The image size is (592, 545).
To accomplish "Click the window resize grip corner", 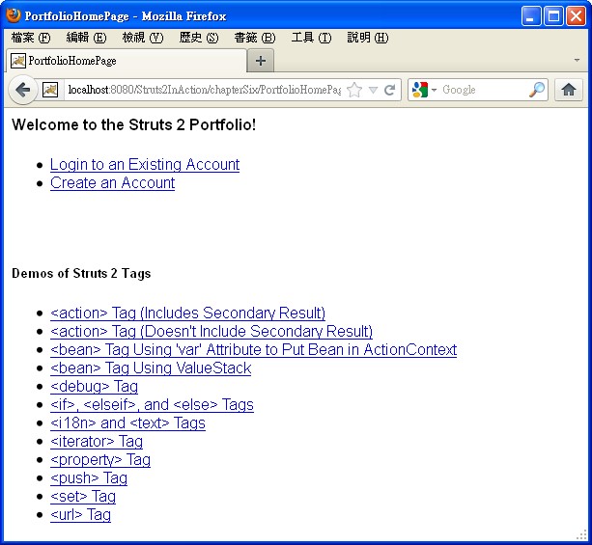I will (581, 534).
